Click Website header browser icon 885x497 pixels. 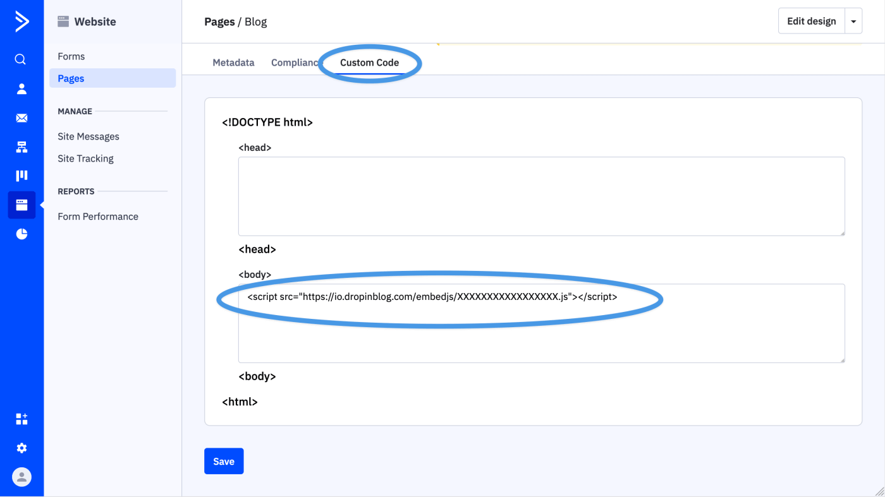(x=63, y=21)
